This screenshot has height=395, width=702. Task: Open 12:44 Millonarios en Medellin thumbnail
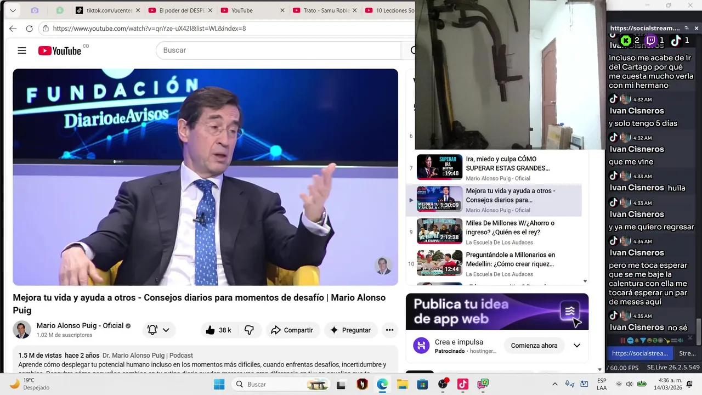coord(439,263)
